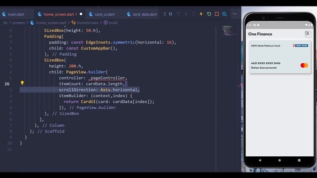Click the cardData.length expression
317x178 pixels.
pos(104,84)
